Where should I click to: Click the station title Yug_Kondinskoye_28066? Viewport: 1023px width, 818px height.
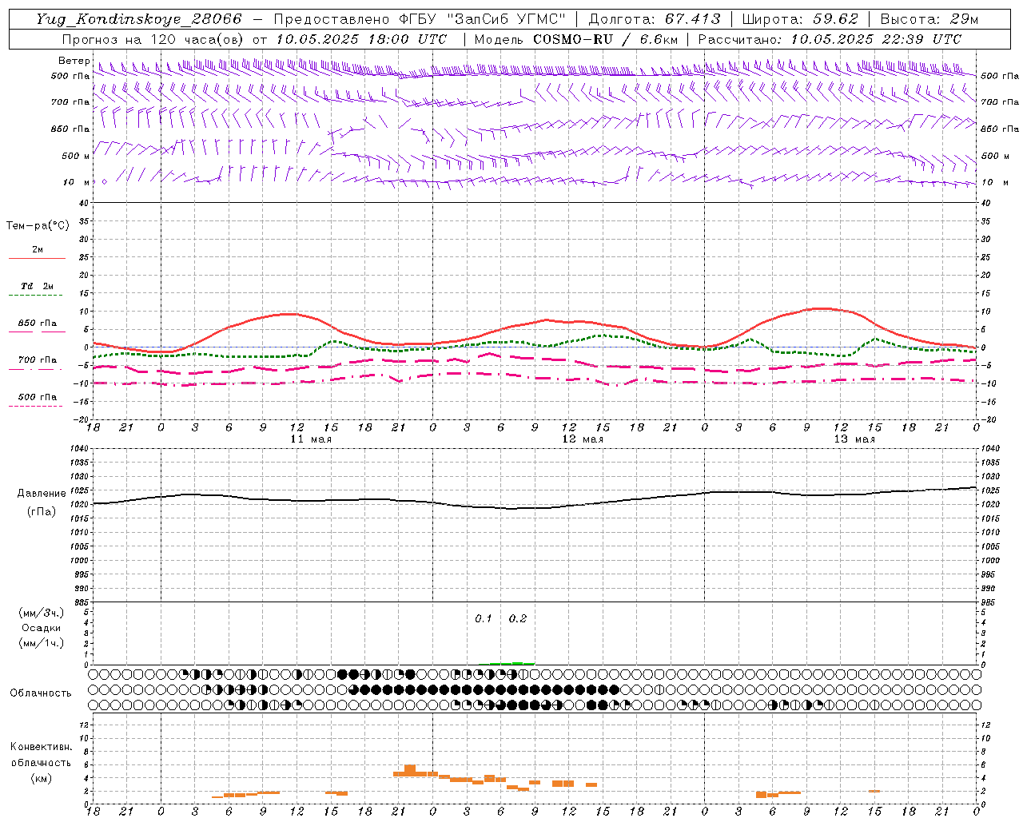click(138, 19)
